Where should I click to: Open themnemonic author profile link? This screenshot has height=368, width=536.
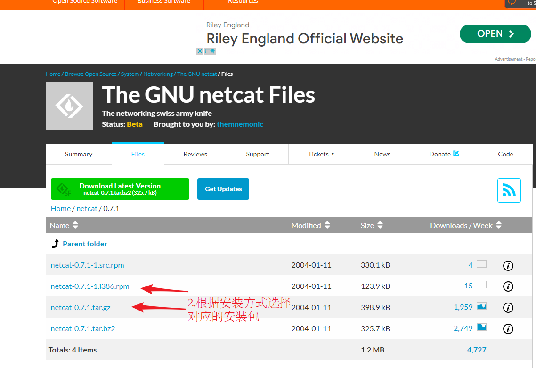240,124
